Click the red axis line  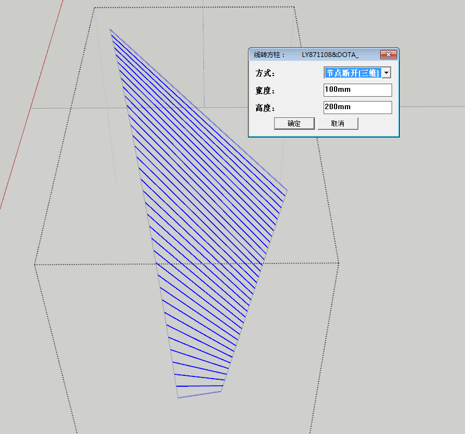(32, 104)
